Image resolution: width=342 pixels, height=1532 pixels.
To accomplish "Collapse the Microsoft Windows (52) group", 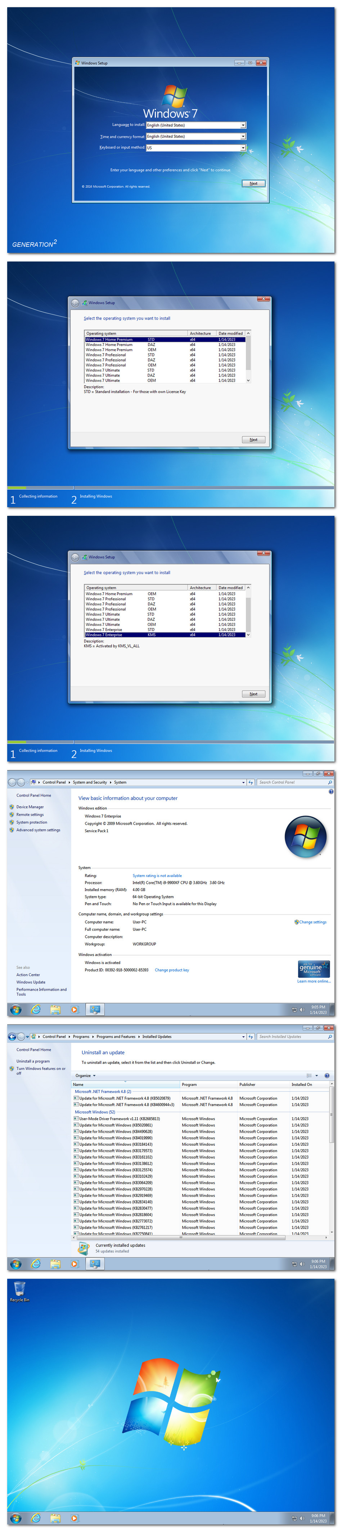I will click(x=95, y=1112).
